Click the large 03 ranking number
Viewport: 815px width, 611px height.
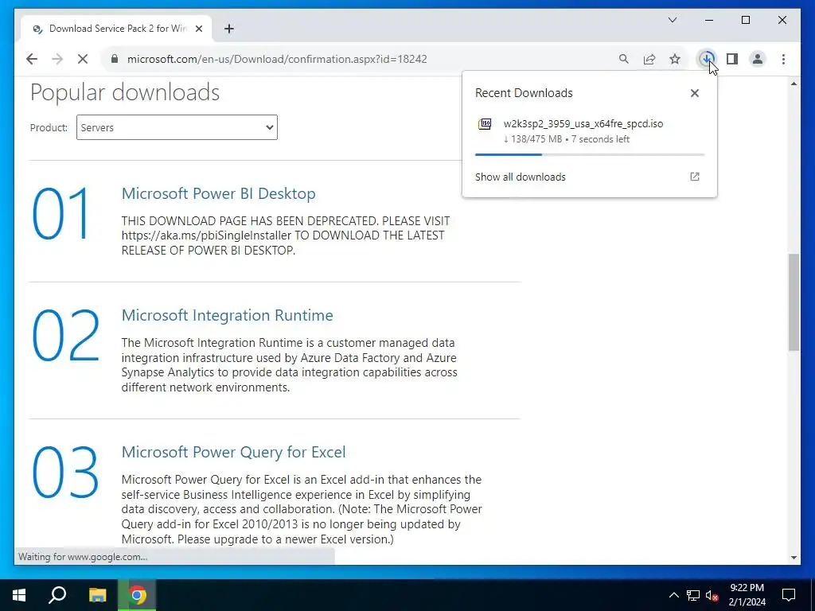tap(65, 473)
